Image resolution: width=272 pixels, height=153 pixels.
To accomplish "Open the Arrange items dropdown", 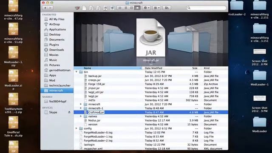I will (x=157, y=8).
